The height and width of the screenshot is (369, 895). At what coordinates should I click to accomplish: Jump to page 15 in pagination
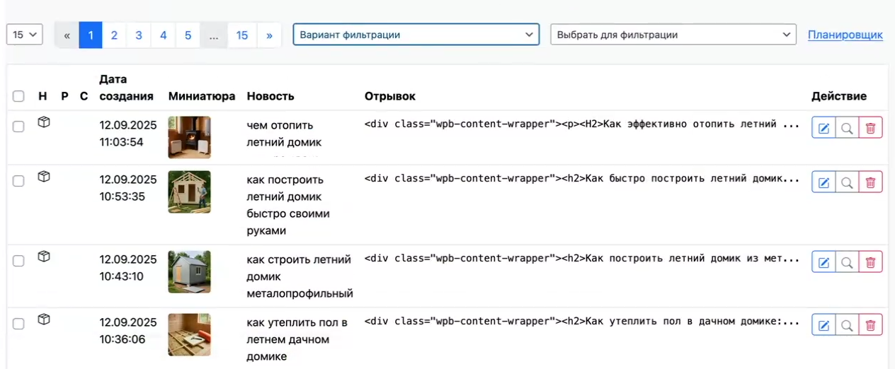coord(242,35)
